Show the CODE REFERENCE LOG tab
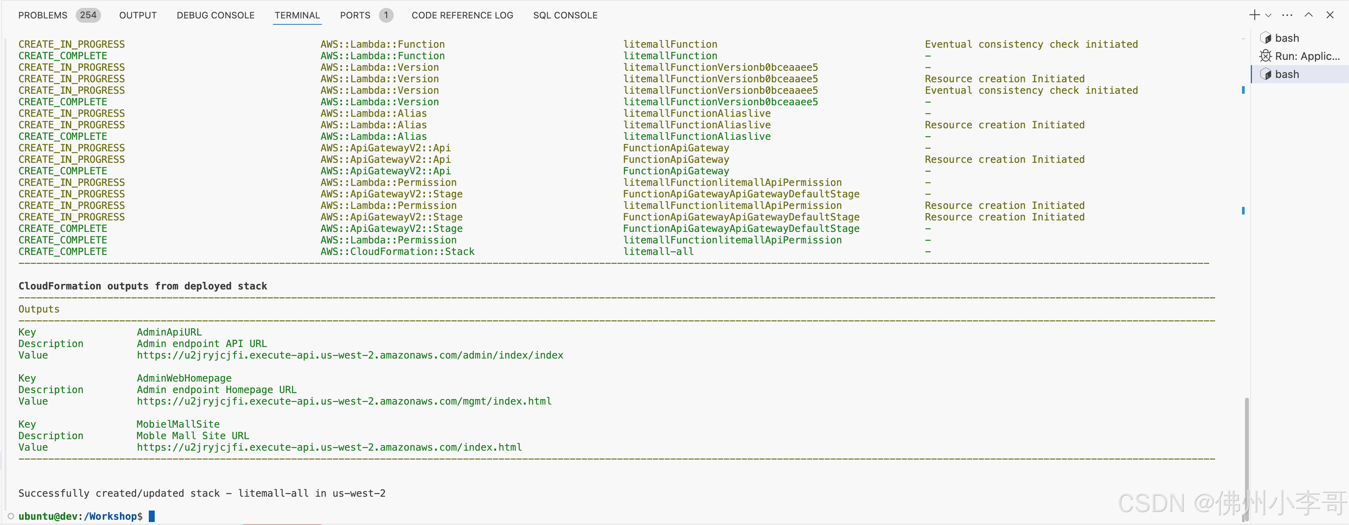This screenshot has height=525, width=1349. pyautogui.click(x=462, y=15)
